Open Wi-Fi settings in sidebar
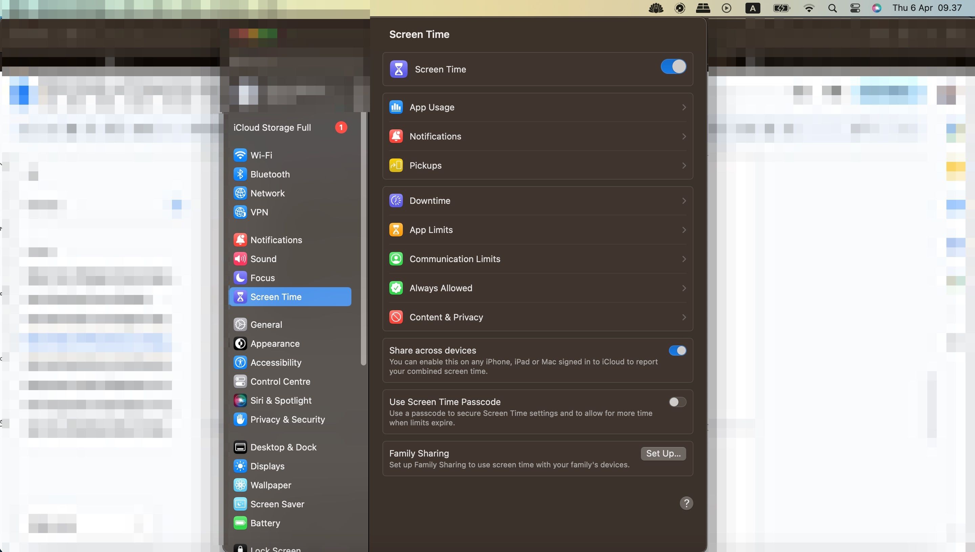The width and height of the screenshot is (975, 552). 290,155
